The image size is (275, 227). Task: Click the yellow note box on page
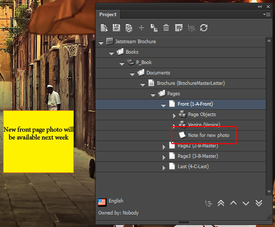click(38, 142)
